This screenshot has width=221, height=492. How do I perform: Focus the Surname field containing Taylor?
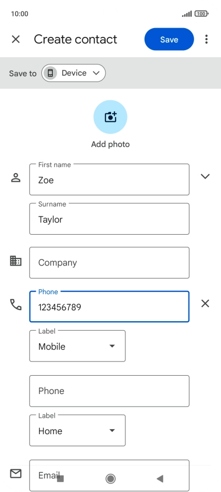tap(109, 219)
